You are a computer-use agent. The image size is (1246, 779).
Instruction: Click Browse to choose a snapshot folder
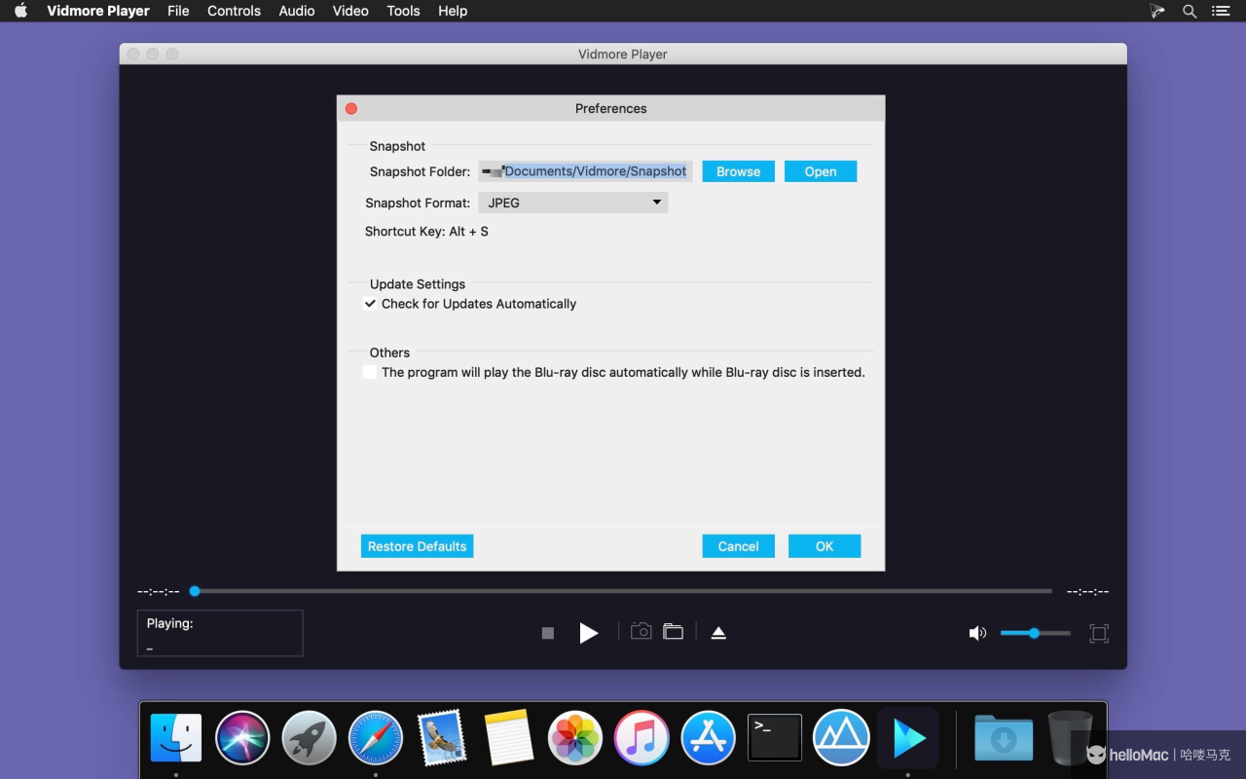click(739, 171)
